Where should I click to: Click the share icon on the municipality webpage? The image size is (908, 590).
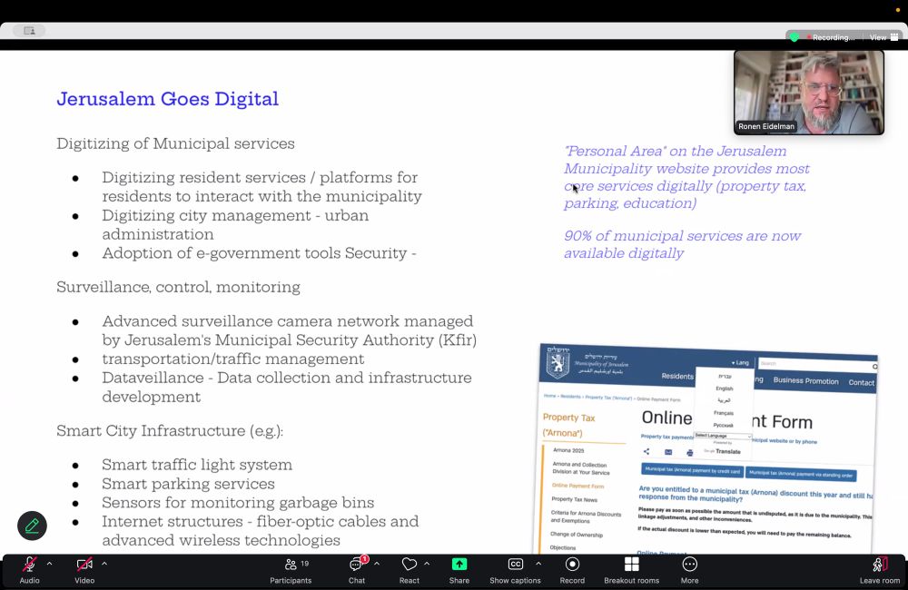[646, 452]
